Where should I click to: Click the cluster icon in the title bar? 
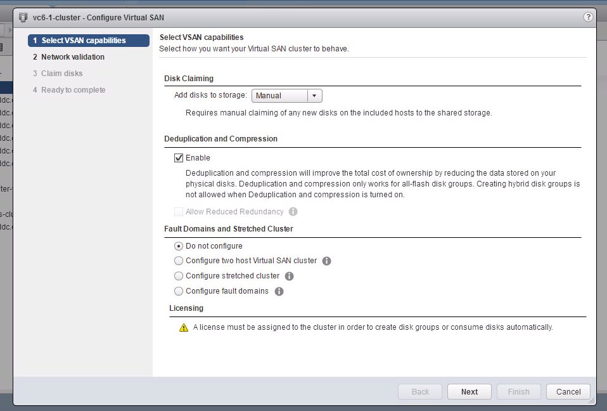click(x=23, y=17)
